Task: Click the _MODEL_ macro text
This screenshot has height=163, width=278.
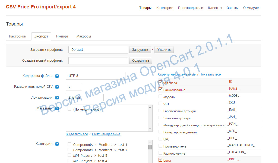Action: tap(234, 96)
